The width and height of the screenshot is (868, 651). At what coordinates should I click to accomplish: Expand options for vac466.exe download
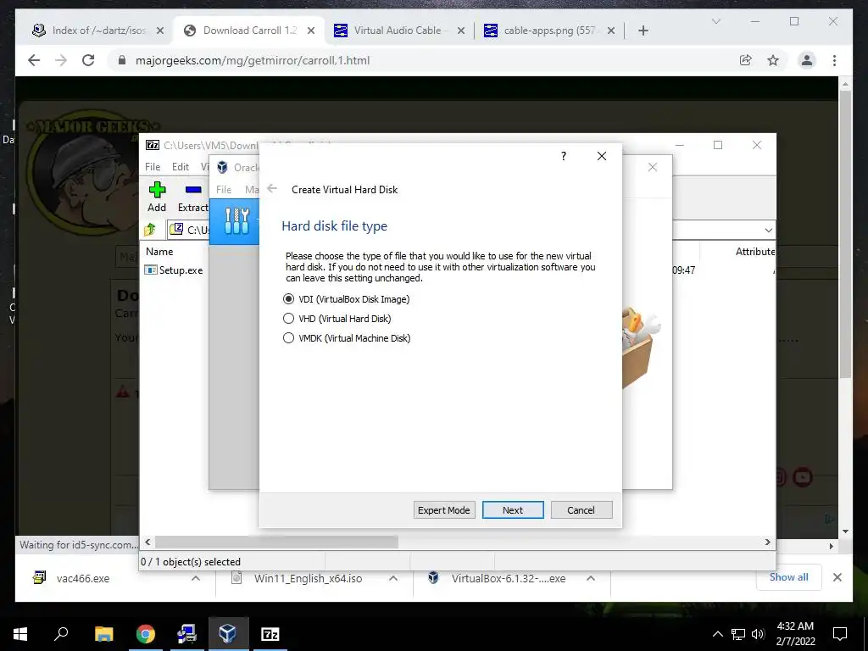tap(196, 578)
